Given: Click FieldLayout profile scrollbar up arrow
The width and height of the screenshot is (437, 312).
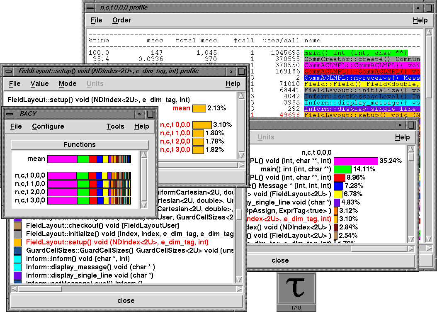Looking at the screenshot, I should tap(241, 96).
